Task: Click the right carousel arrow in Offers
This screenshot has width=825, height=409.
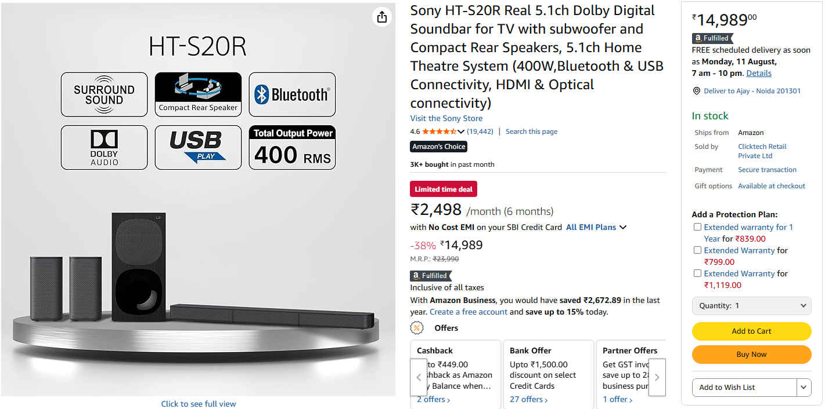Action: pyautogui.click(x=657, y=377)
